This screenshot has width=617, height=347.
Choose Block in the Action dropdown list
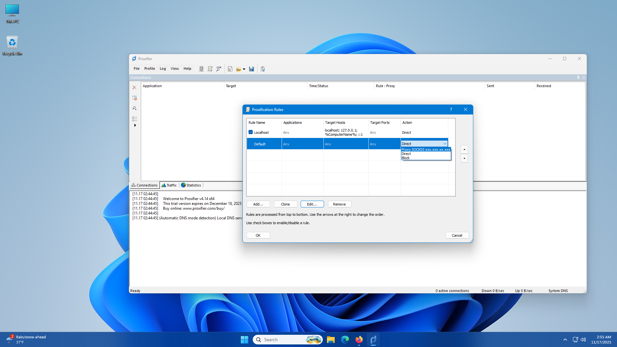[426, 158]
